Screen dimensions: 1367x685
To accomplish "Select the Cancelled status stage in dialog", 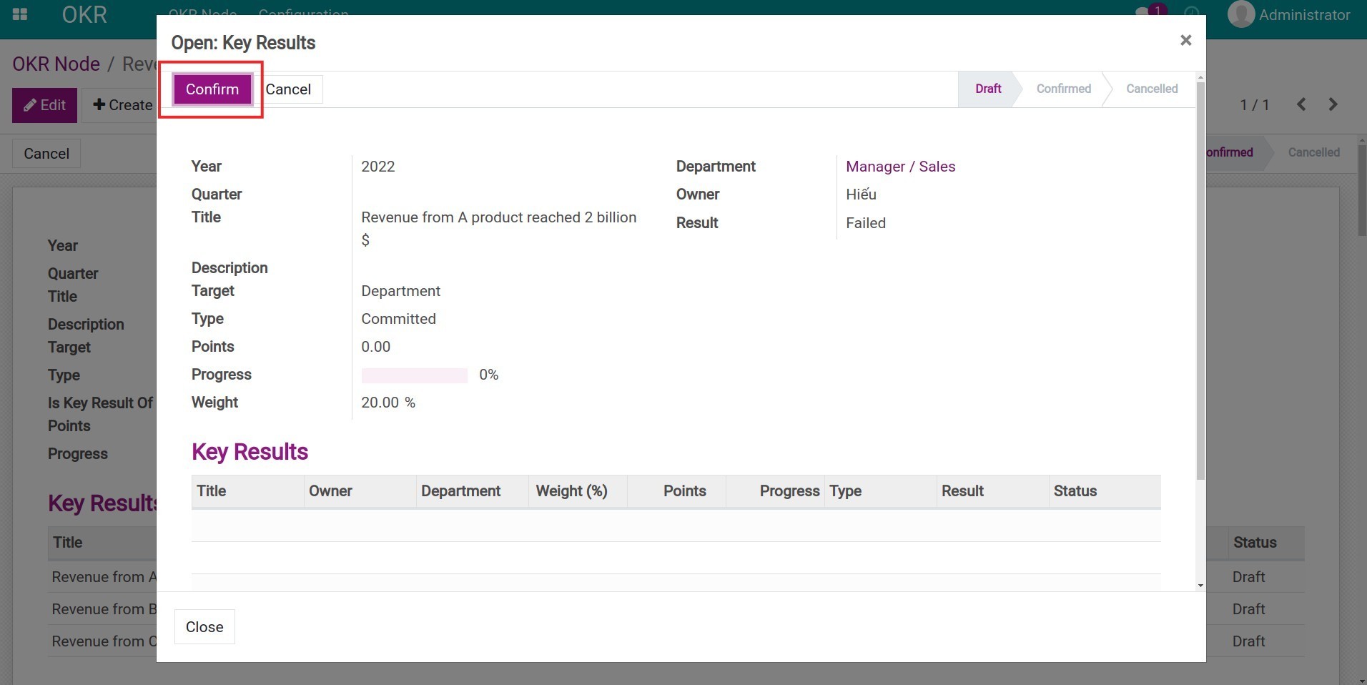I will coord(1151,89).
